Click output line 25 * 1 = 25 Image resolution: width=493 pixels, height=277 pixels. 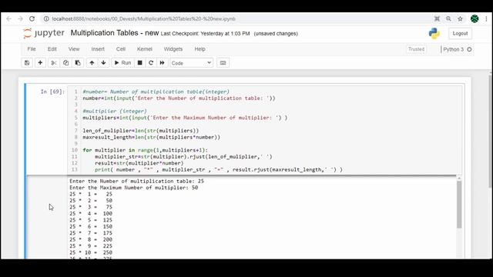click(x=91, y=194)
